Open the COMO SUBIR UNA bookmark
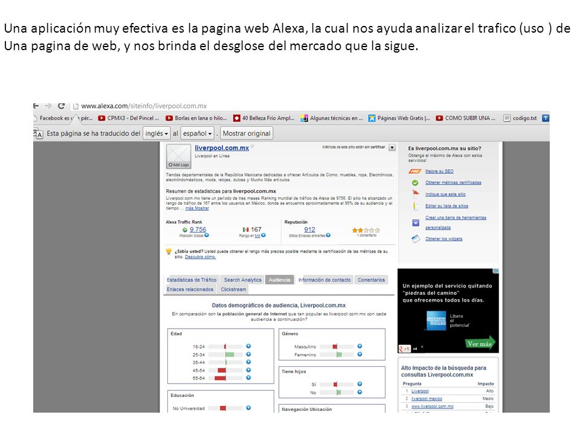The height and width of the screenshot is (435, 580). [x=465, y=118]
